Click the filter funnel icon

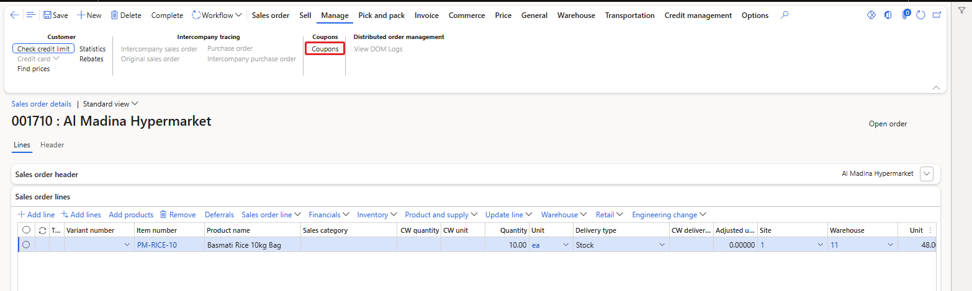[961, 11]
